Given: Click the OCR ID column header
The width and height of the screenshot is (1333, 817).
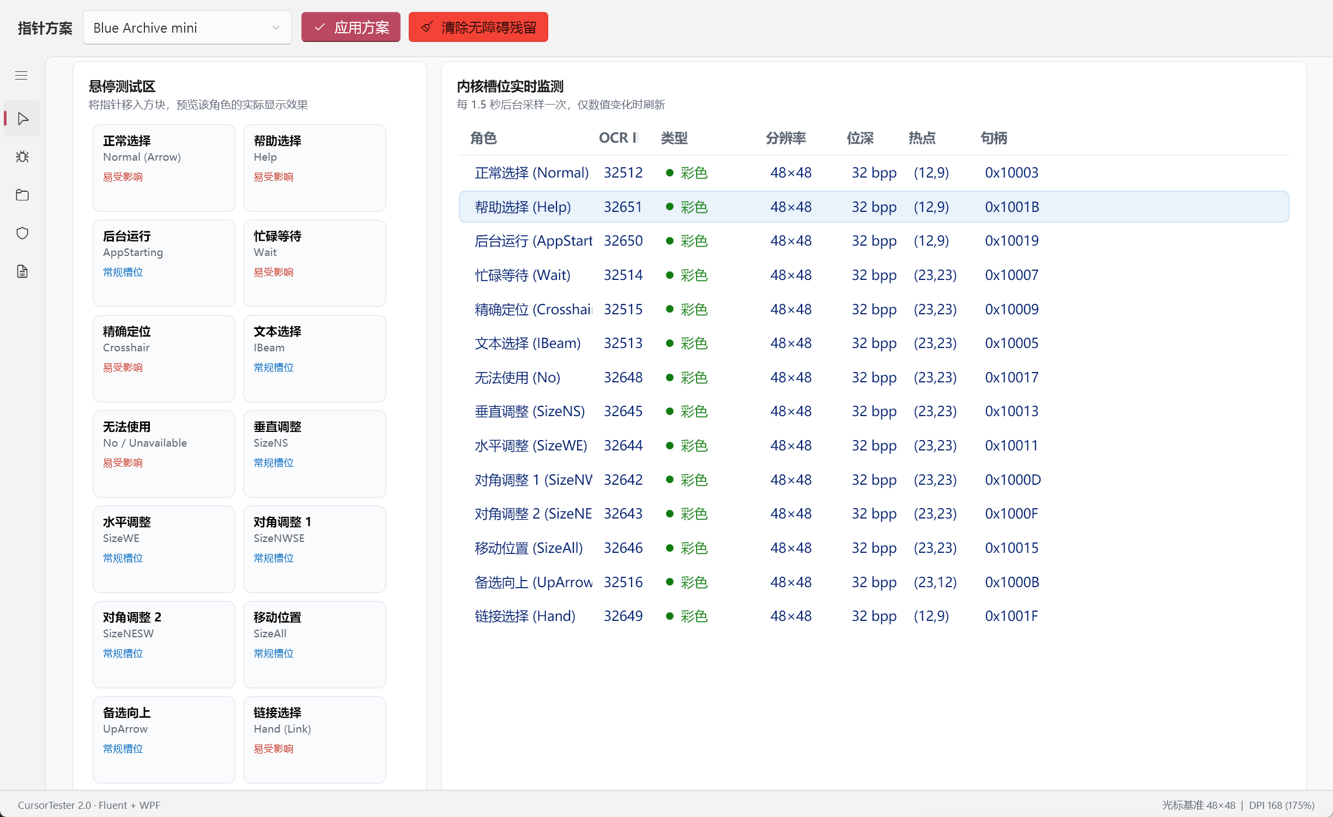Looking at the screenshot, I should (x=618, y=138).
